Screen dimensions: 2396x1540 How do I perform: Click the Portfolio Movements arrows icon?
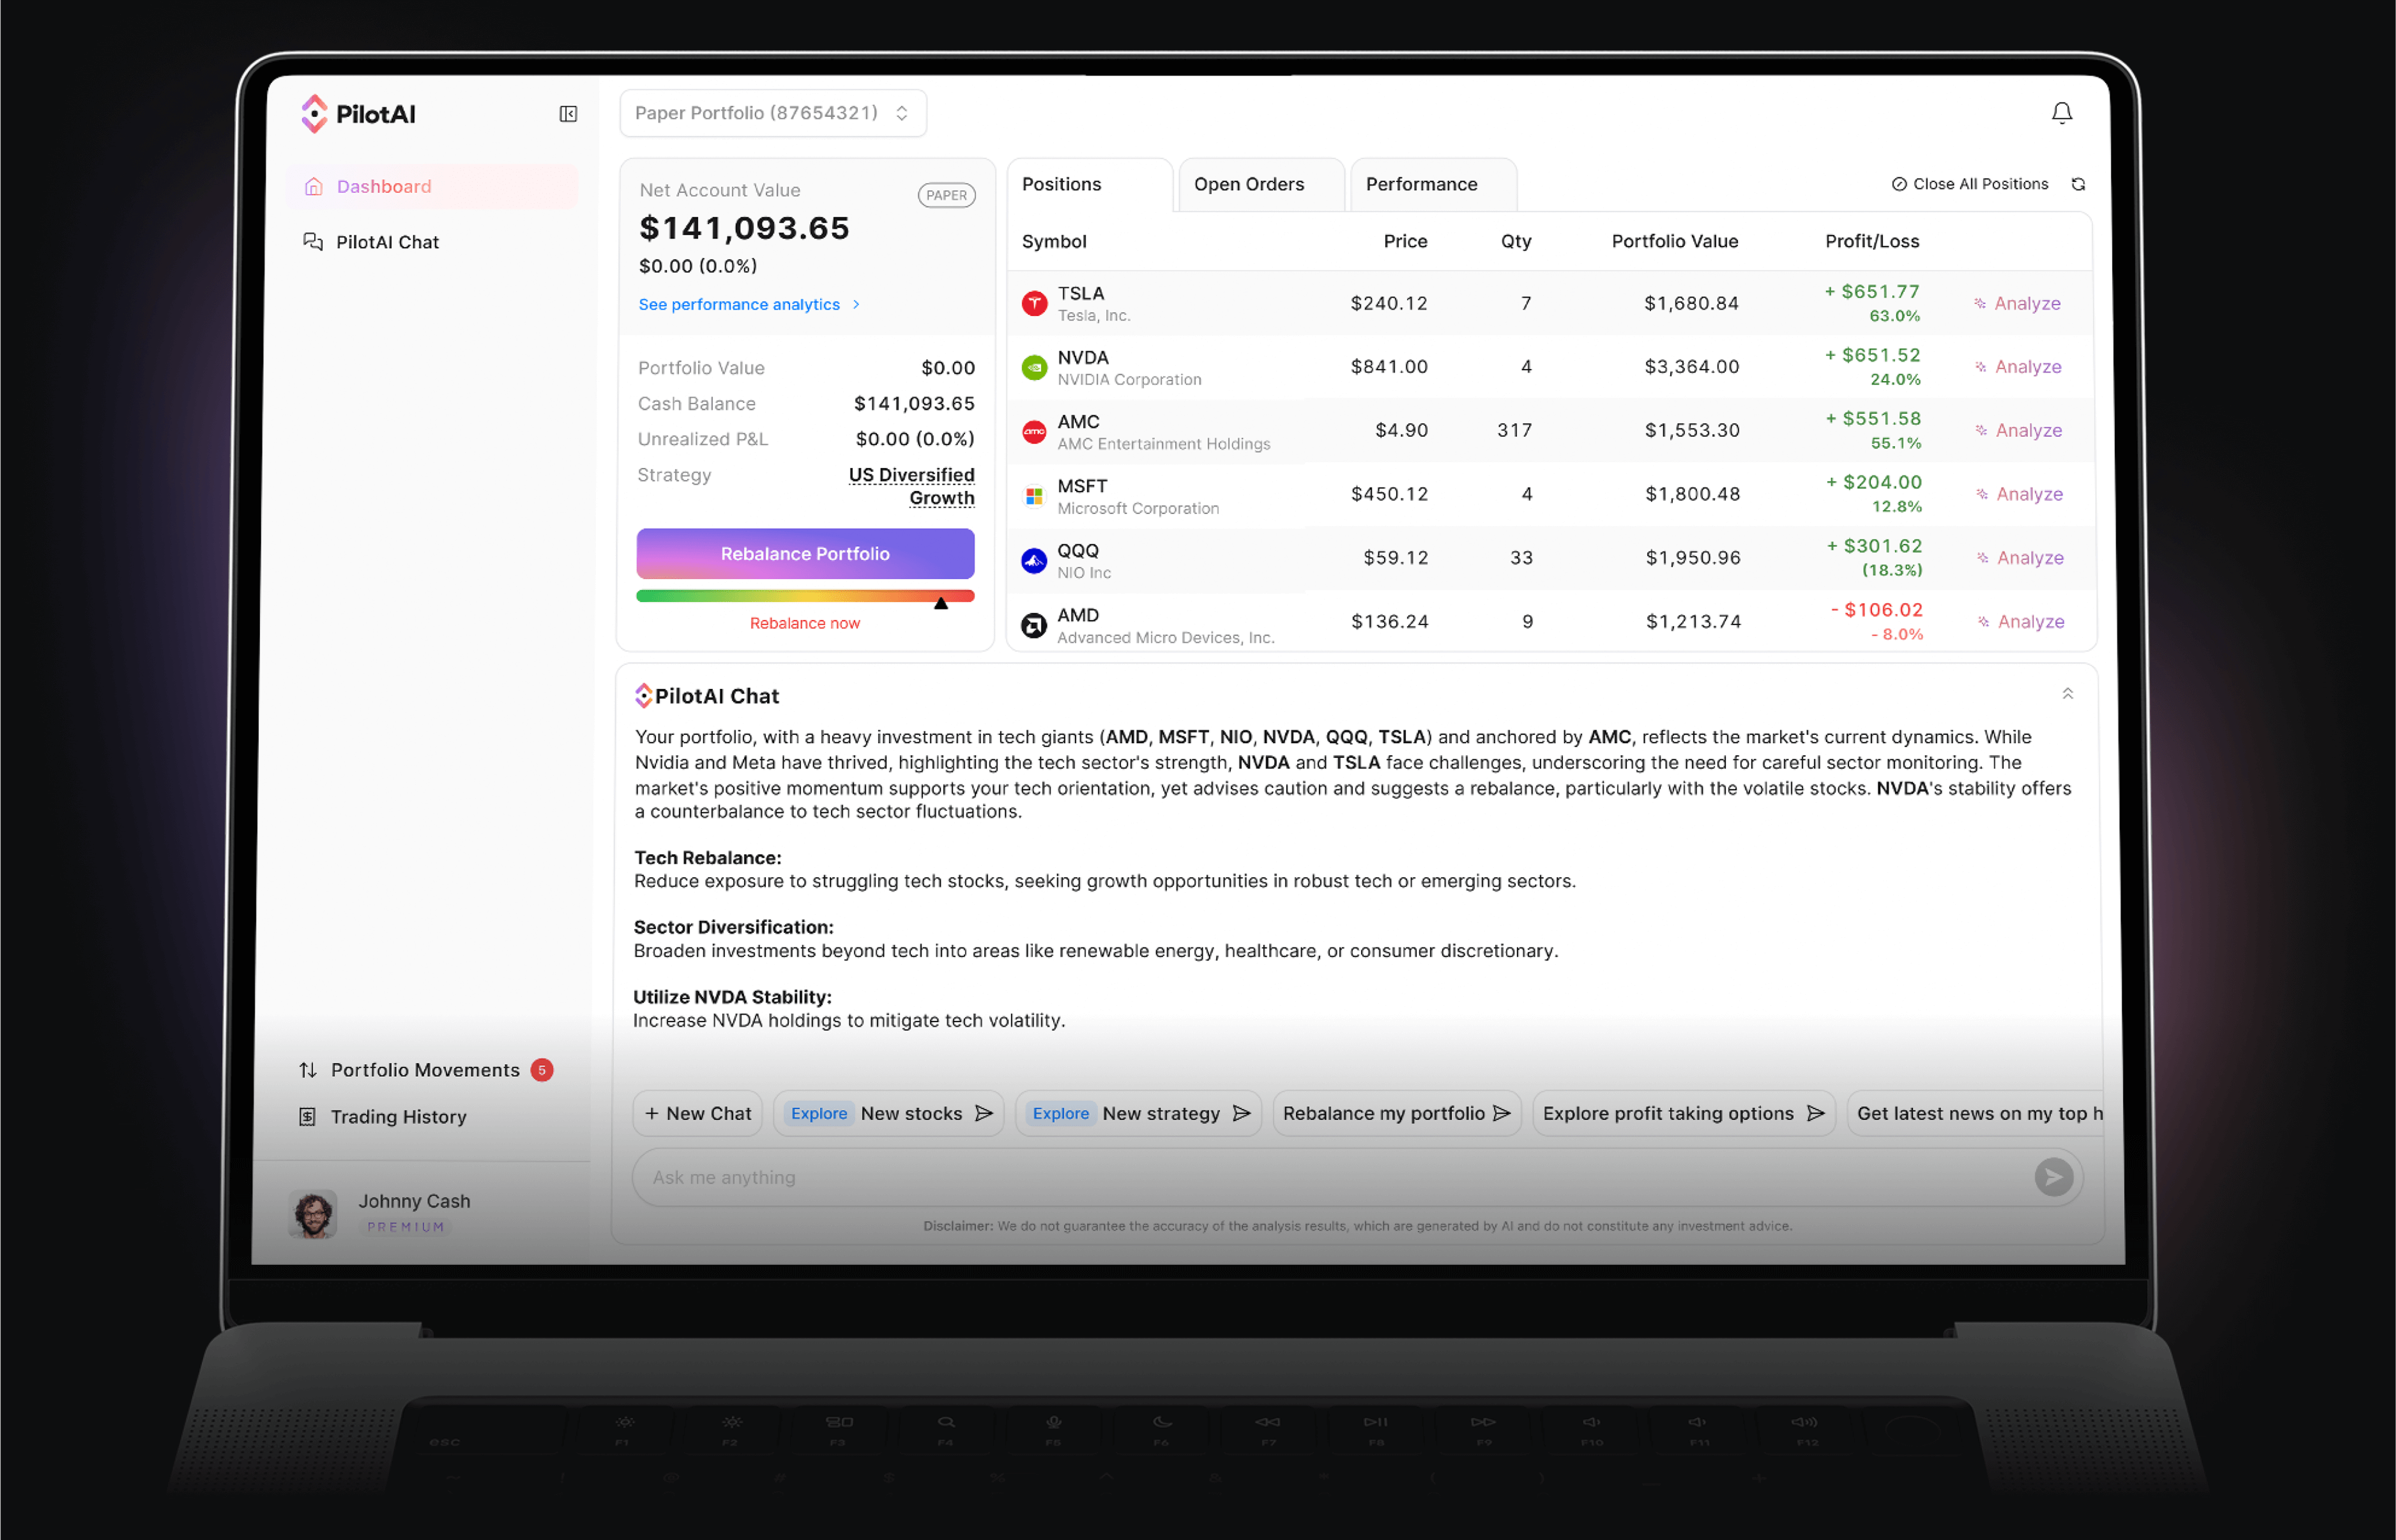point(308,1070)
